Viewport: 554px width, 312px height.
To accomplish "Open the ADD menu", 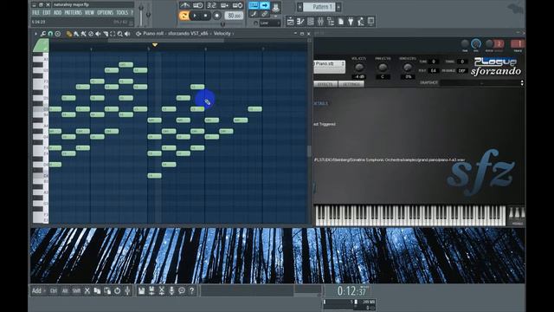I will [57, 13].
